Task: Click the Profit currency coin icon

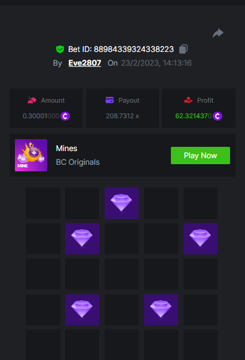Action: pos(217,116)
